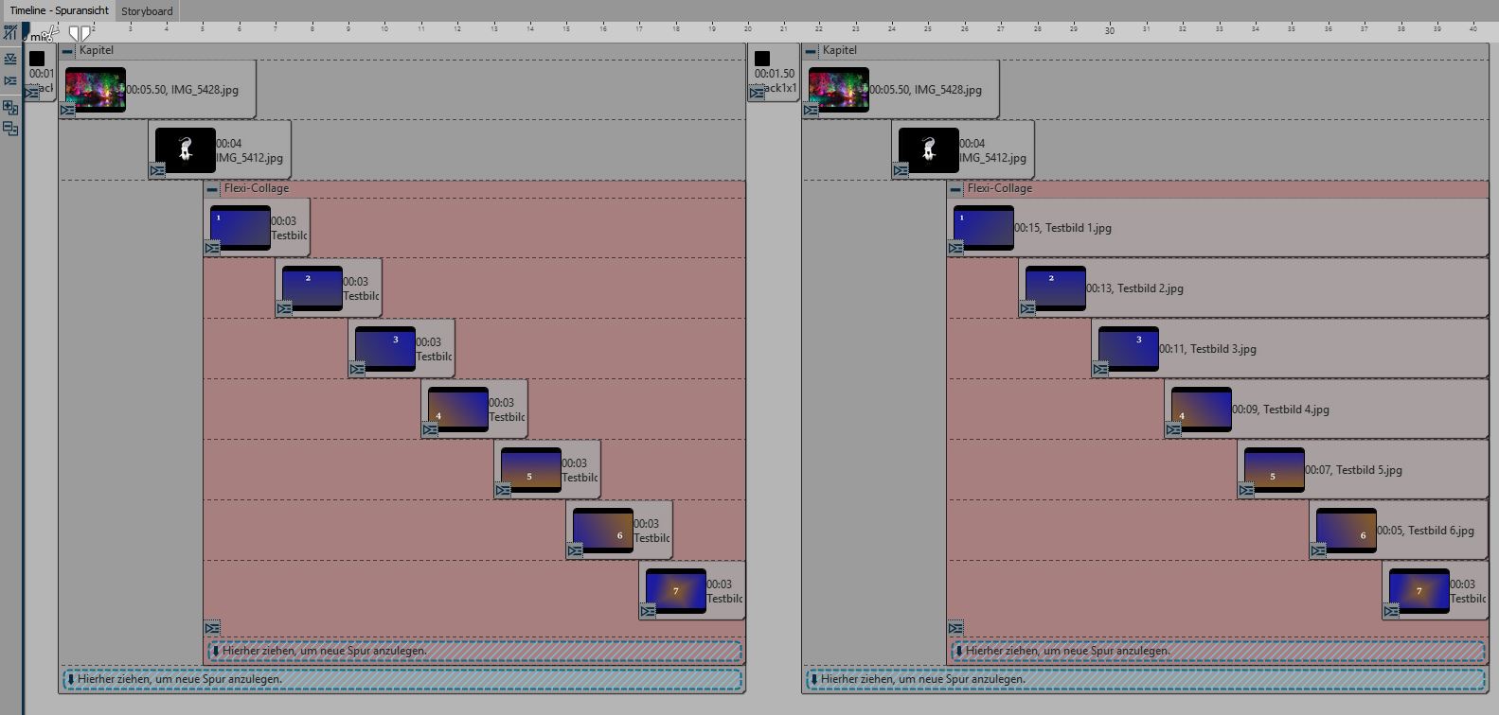Open keyframe icon on right IMG_5412.jpg clip
Viewport: 1499px width, 715px height.
point(901,171)
